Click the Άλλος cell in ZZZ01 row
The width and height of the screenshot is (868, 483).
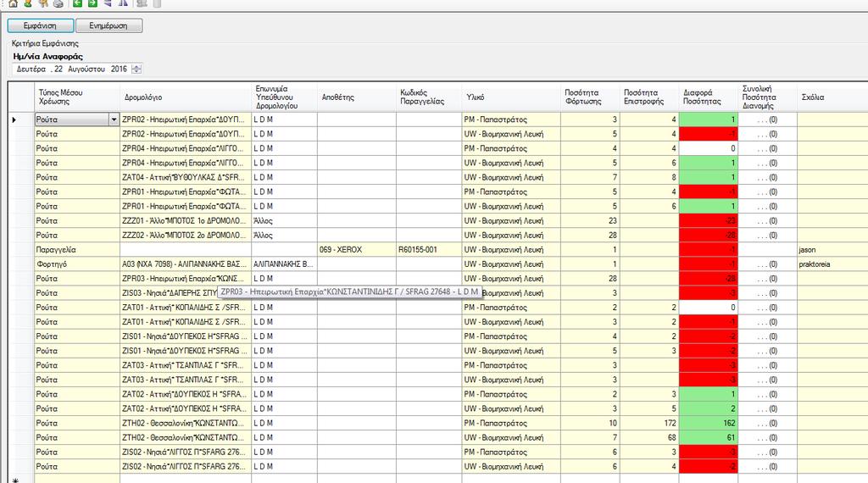pyautogui.click(x=284, y=221)
